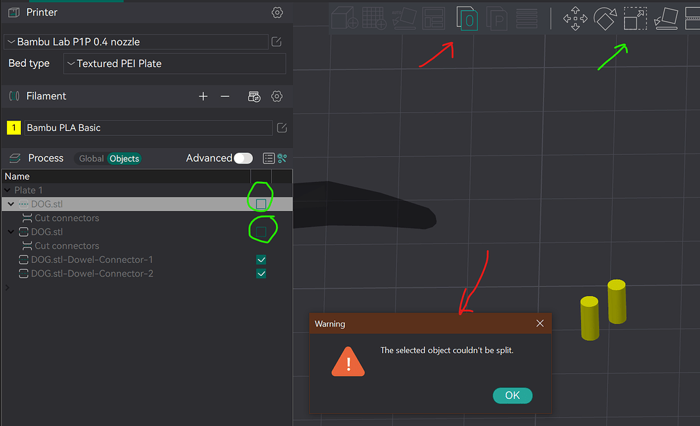The image size is (700, 426).
Task: Select the Rotate tool in toolbar
Action: [605, 19]
